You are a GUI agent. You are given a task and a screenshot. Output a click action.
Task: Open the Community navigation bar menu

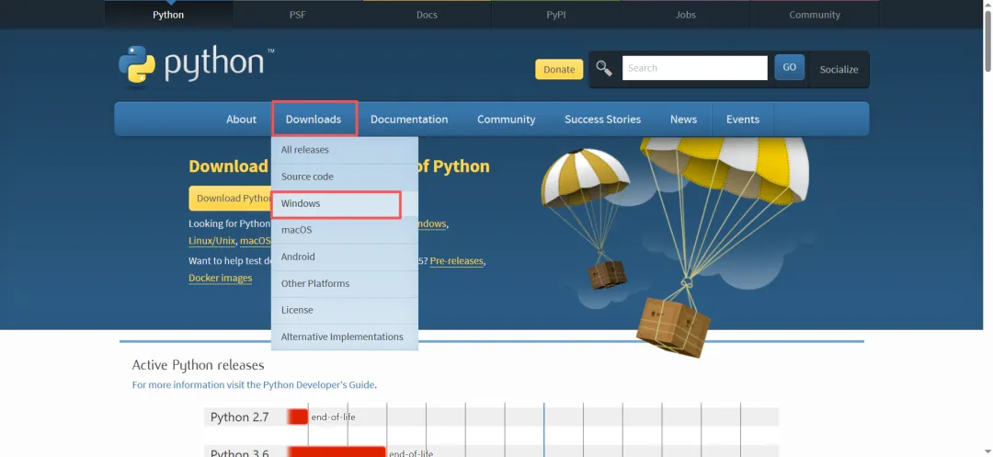pyautogui.click(x=506, y=119)
